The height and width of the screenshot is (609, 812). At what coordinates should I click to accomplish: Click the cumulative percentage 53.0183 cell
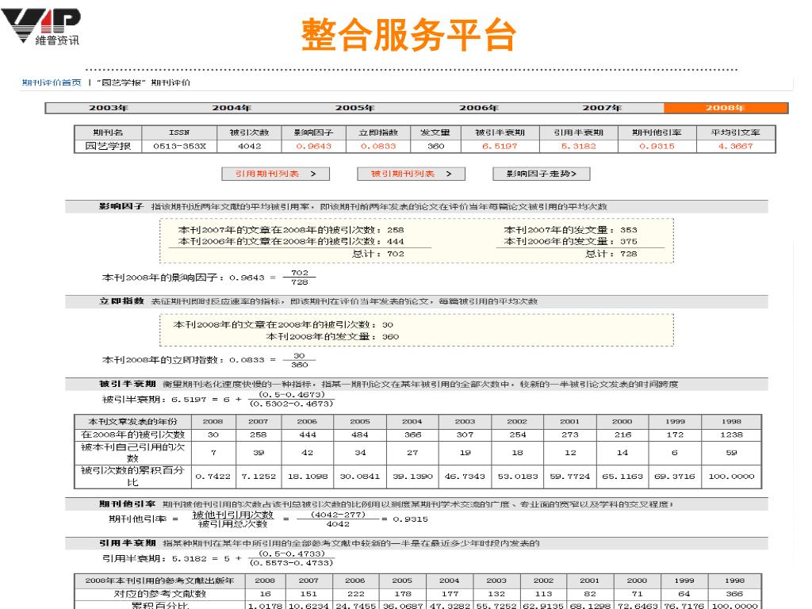coord(517,477)
